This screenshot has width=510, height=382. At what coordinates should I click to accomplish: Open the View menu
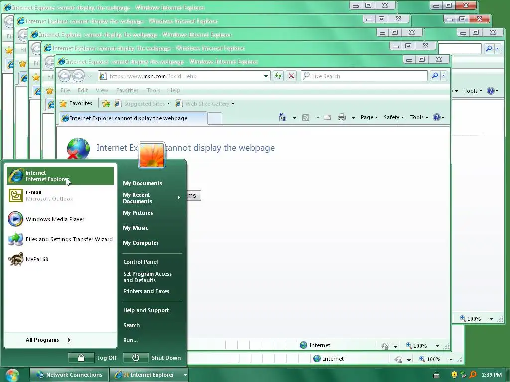102,90
